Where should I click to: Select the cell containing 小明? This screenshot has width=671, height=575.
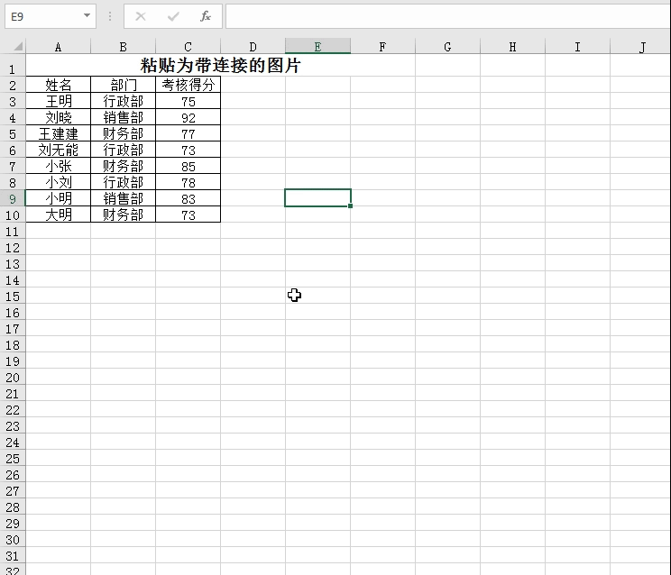[59, 198]
